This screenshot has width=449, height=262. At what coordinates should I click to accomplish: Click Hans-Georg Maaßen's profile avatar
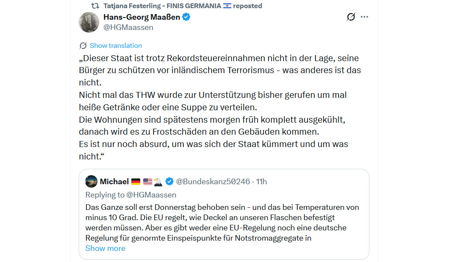pyautogui.click(x=89, y=22)
